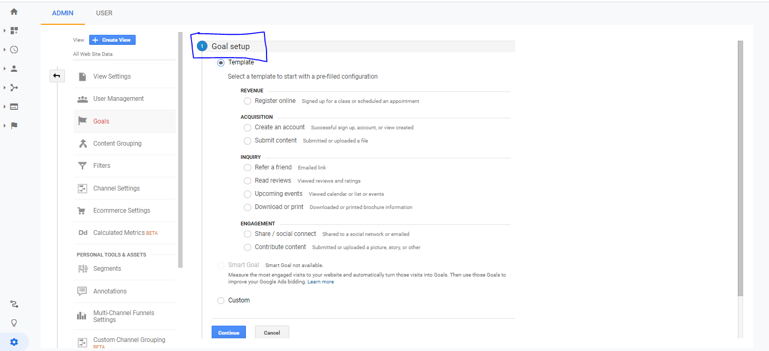Click the Discover lightbulb icon at bottom left
The height and width of the screenshot is (351, 769).
14,322
